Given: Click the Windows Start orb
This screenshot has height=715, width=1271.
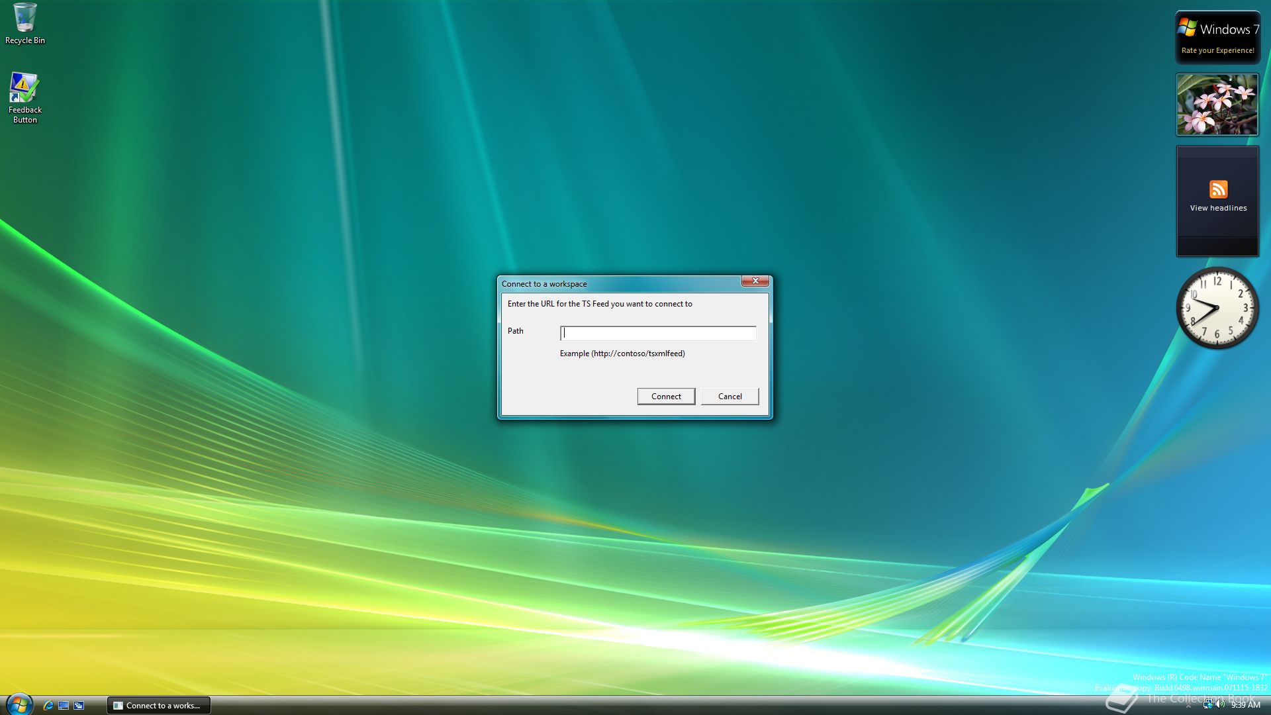Looking at the screenshot, I should point(19,704).
